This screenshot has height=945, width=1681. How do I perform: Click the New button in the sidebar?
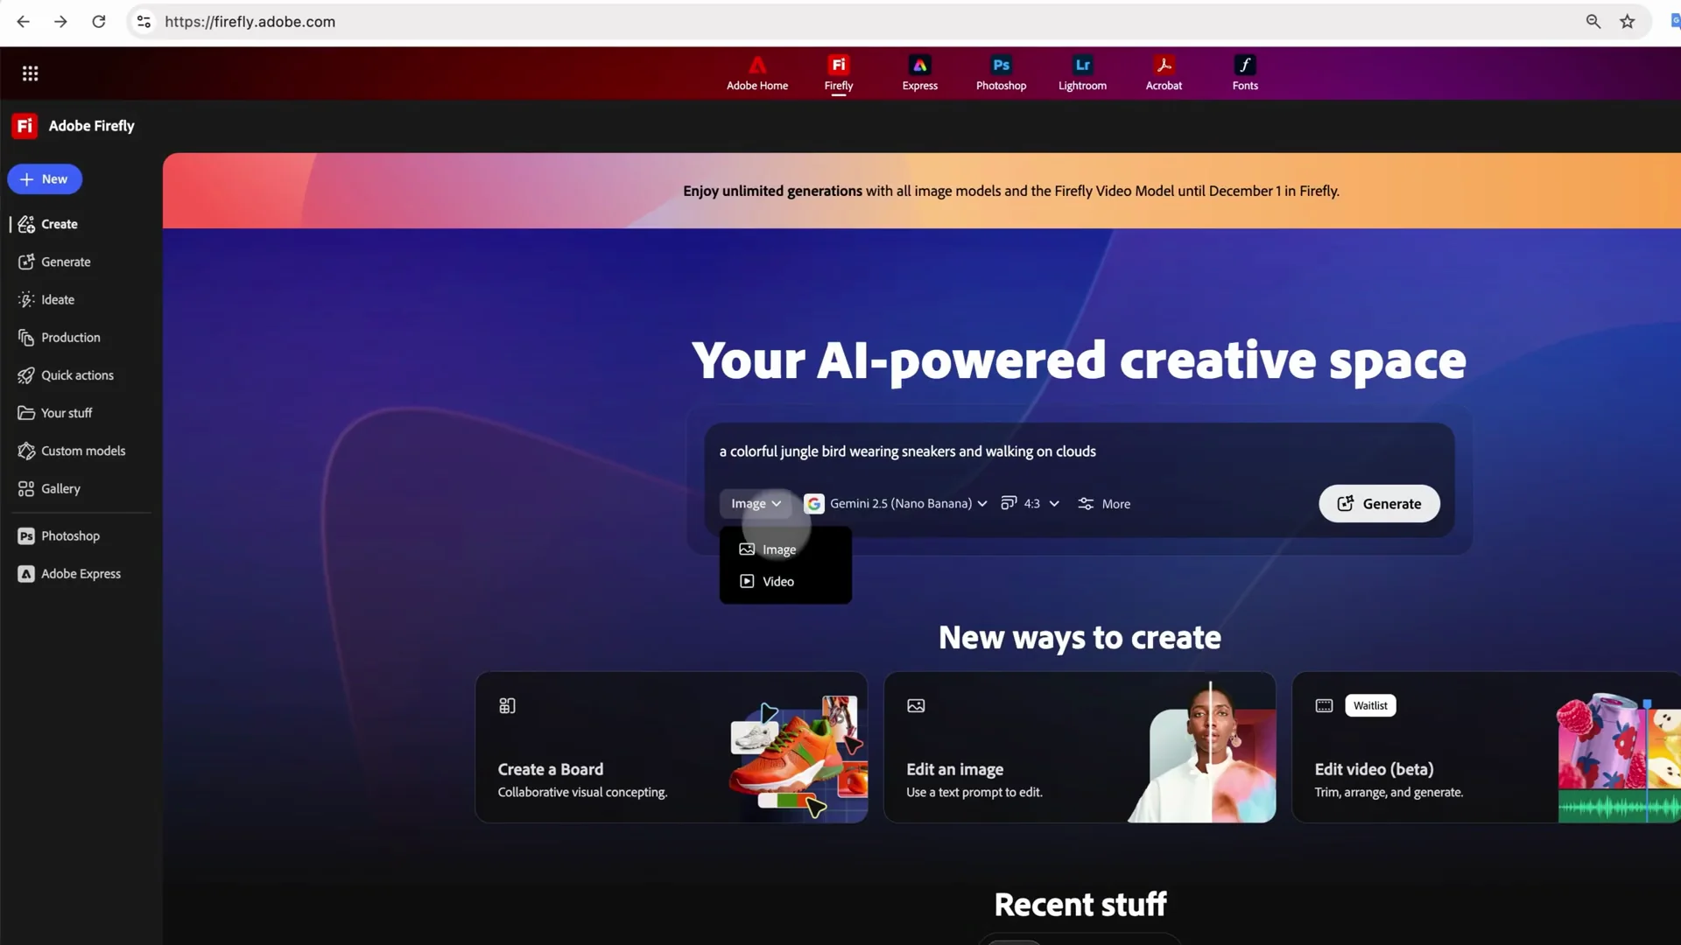(x=45, y=178)
